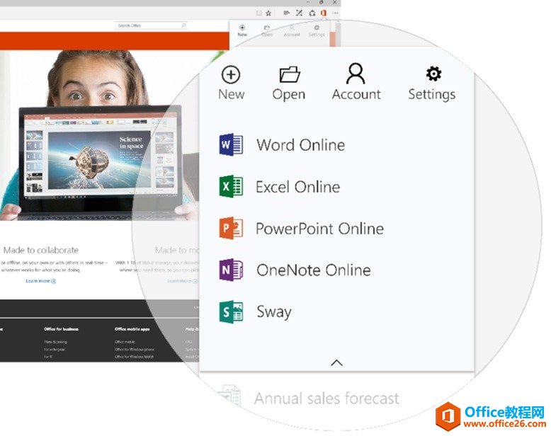Click the Share icon in Edge toolbar
551x436 pixels.
point(312,13)
